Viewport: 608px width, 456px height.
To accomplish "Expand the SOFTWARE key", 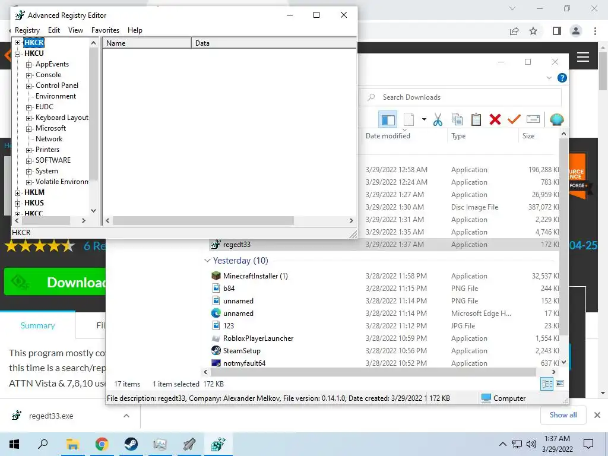I will (28, 161).
